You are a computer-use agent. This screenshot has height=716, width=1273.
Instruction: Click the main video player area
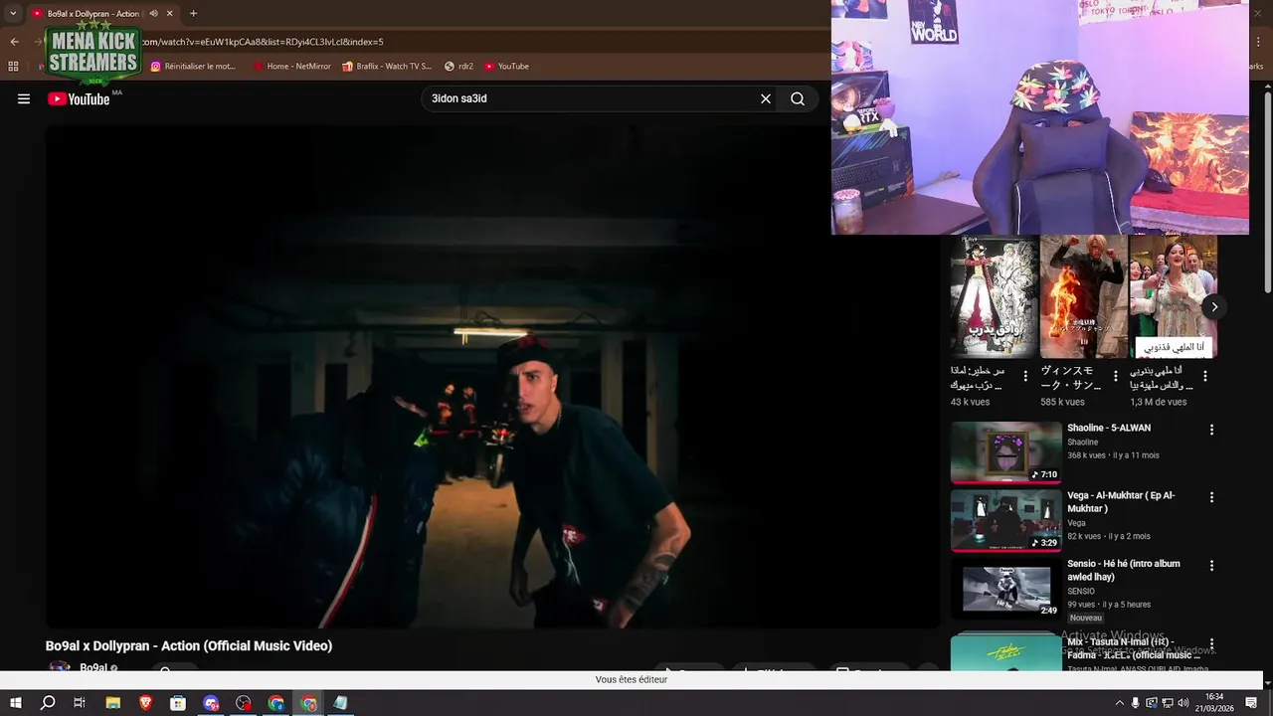pos(492,376)
